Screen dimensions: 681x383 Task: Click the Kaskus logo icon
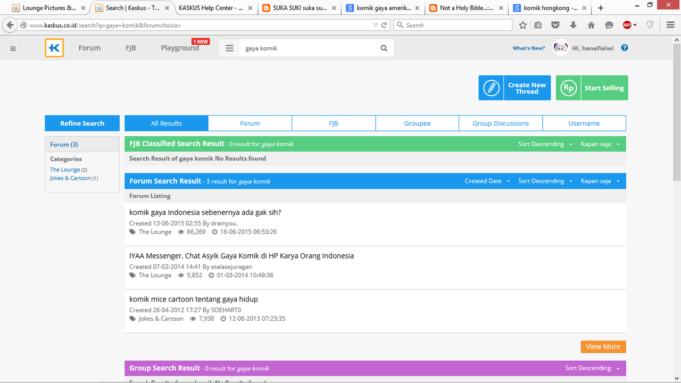click(54, 48)
